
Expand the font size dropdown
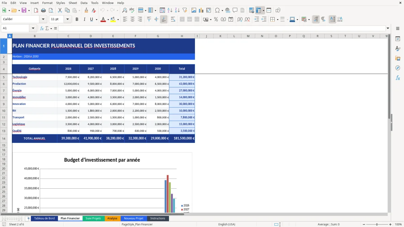click(x=67, y=19)
